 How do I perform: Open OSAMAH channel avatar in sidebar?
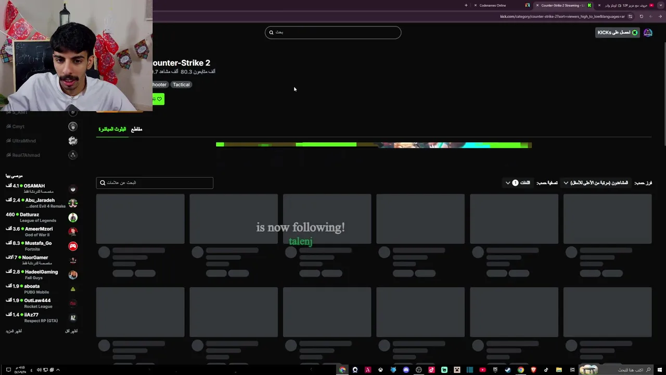point(73,189)
